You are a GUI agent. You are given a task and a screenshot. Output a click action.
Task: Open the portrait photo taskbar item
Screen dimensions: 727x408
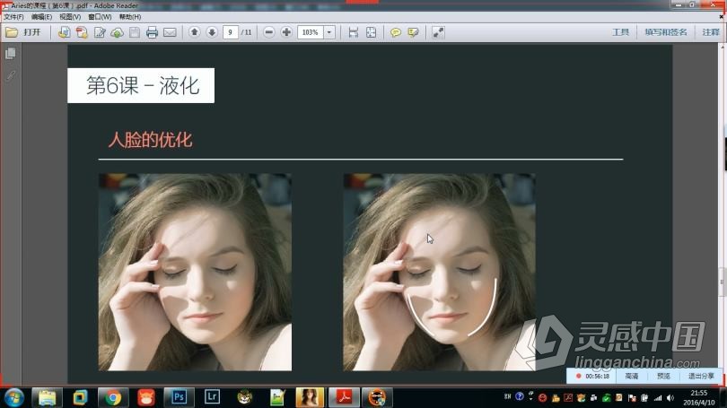tap(310, 397)
